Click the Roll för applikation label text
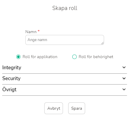The width and height of the screenshot is (130, 120). tap(40, 57)
